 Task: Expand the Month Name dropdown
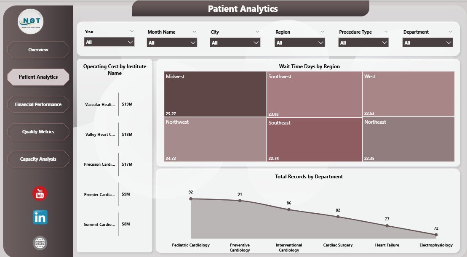click(172, 42)
